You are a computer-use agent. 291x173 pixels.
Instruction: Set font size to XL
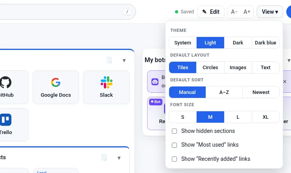click(265, 117)
